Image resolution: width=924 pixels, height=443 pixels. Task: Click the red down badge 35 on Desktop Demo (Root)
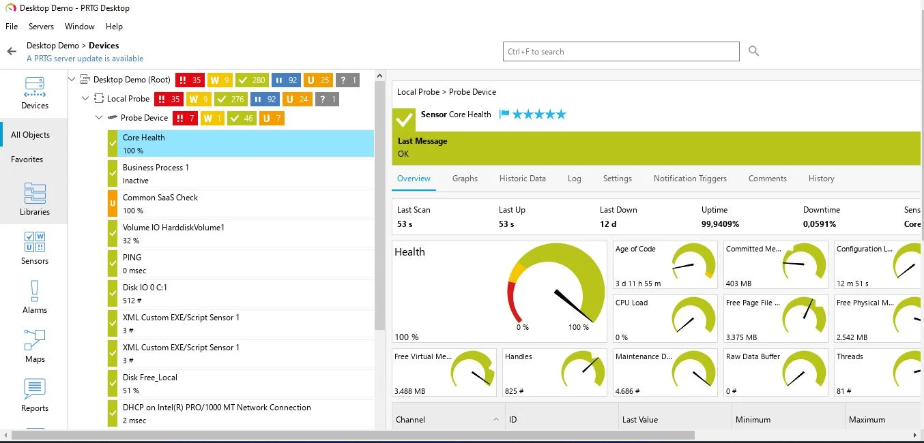[189, 80]
